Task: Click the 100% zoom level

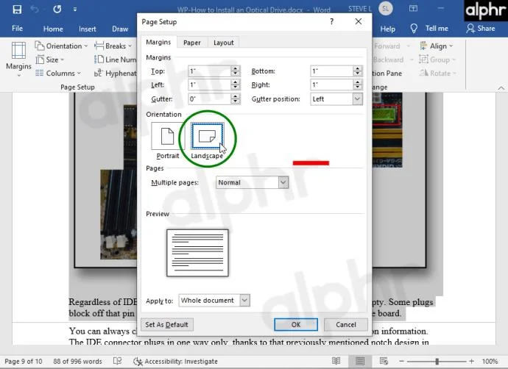Action: point(490,361)
